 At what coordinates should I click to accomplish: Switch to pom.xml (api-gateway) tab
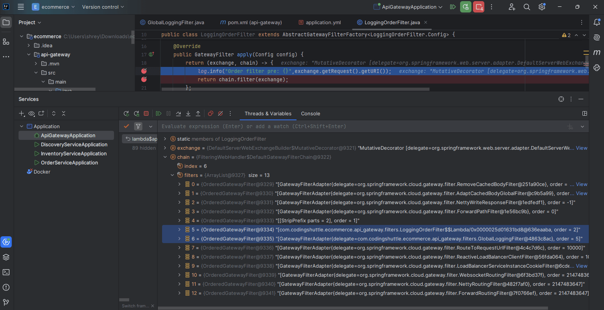coord(251,22)
